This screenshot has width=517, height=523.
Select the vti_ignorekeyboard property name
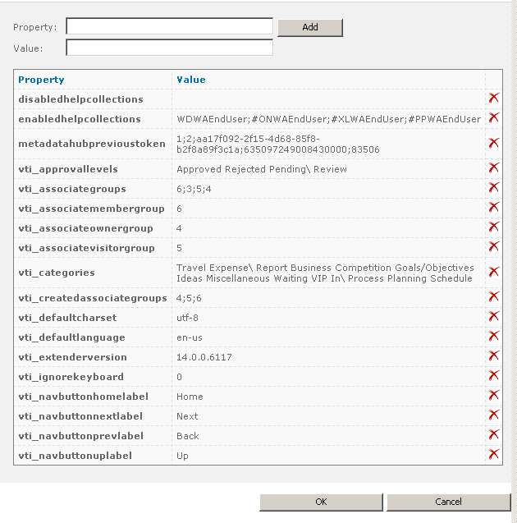(x=71, y=377)
